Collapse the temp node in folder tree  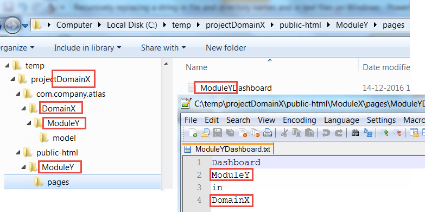[x=7, y=65]
